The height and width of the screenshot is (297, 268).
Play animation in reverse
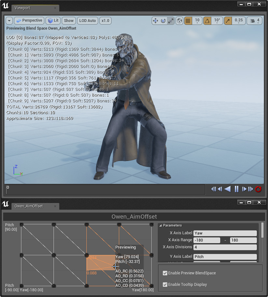[228, 189]
